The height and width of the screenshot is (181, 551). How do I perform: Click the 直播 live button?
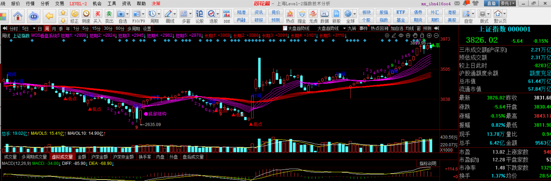[491, 3]
